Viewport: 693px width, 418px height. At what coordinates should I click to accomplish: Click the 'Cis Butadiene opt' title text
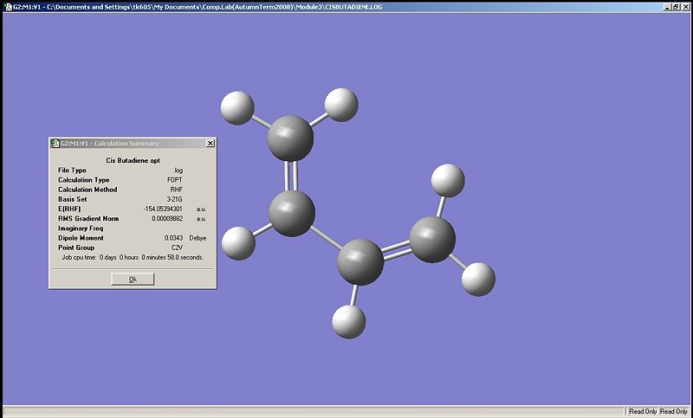coord(133,160)
